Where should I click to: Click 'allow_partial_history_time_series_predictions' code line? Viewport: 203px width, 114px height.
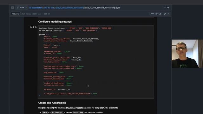click(70, 94)
